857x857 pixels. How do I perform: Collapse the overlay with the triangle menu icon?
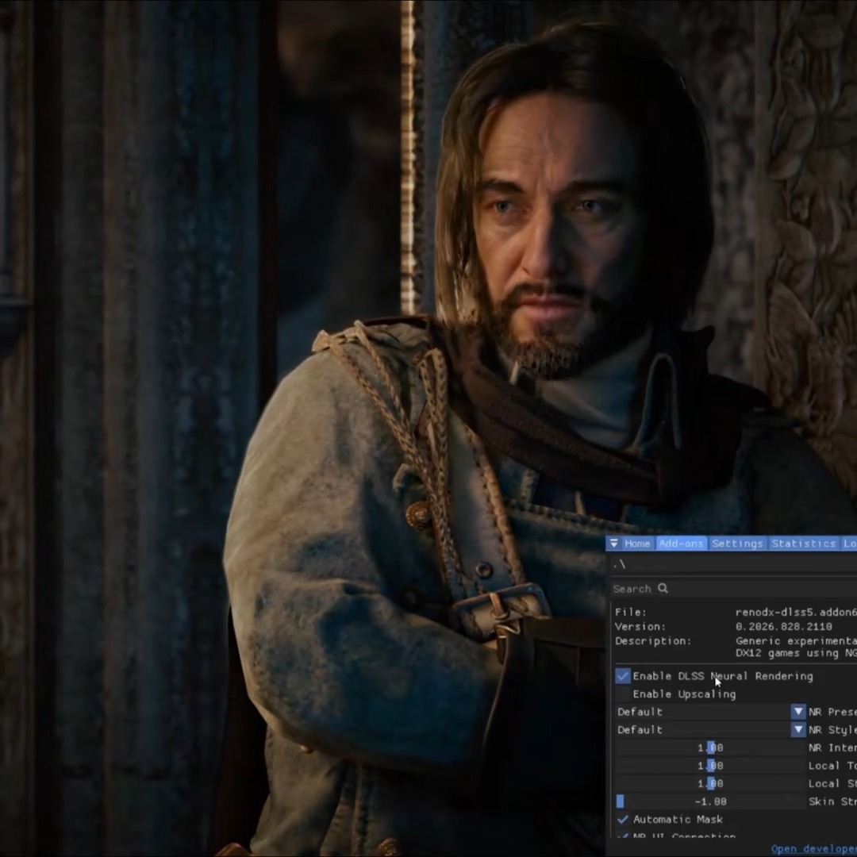[x=613, y=544]
